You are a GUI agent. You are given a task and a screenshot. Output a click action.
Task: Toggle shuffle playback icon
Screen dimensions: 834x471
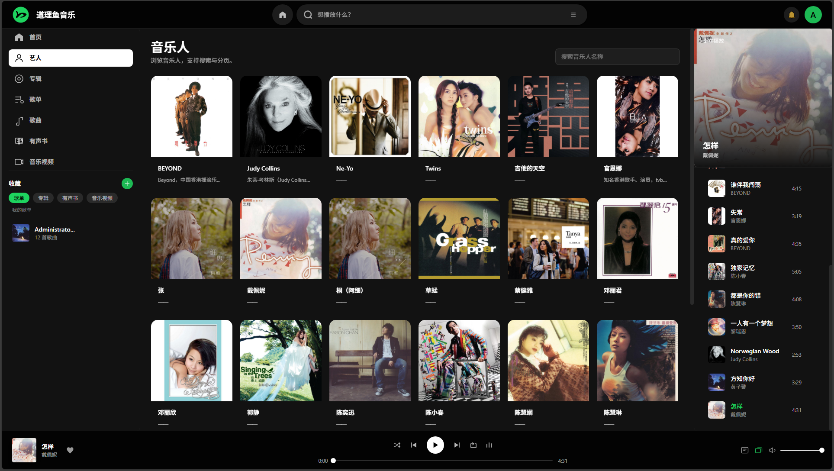coord(397,445)
